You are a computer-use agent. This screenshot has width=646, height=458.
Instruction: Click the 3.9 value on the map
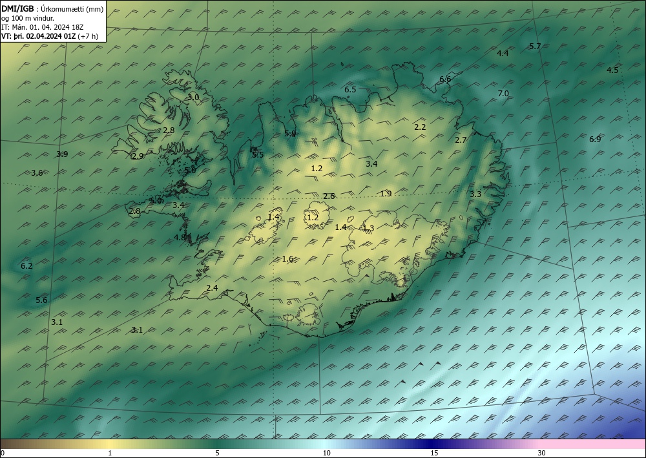click(62, 154)
